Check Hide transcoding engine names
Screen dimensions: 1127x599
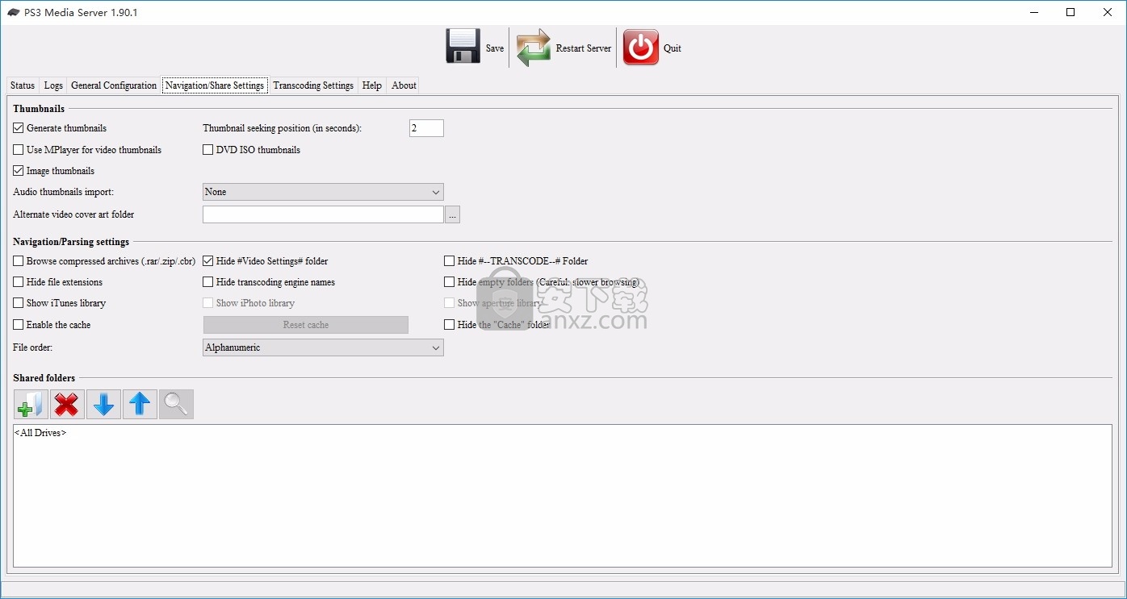pyautogui.click(x=208, y=282)
